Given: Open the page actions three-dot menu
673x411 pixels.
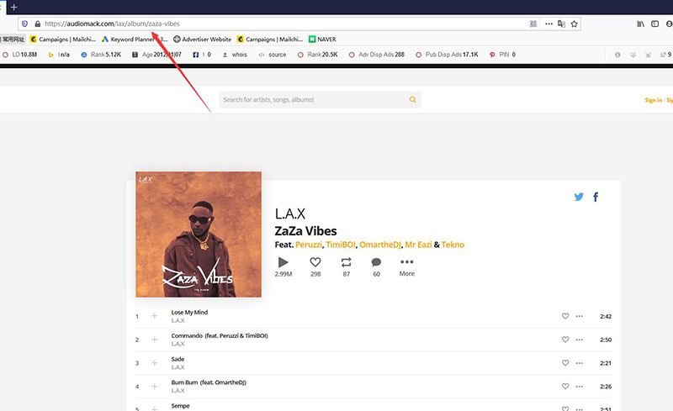Looking at the screenshot, I should tap(548, 24).
